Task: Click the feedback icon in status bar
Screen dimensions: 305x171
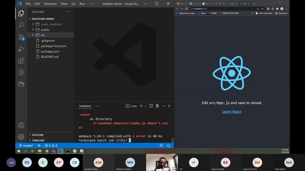Action: pos(161,145)
